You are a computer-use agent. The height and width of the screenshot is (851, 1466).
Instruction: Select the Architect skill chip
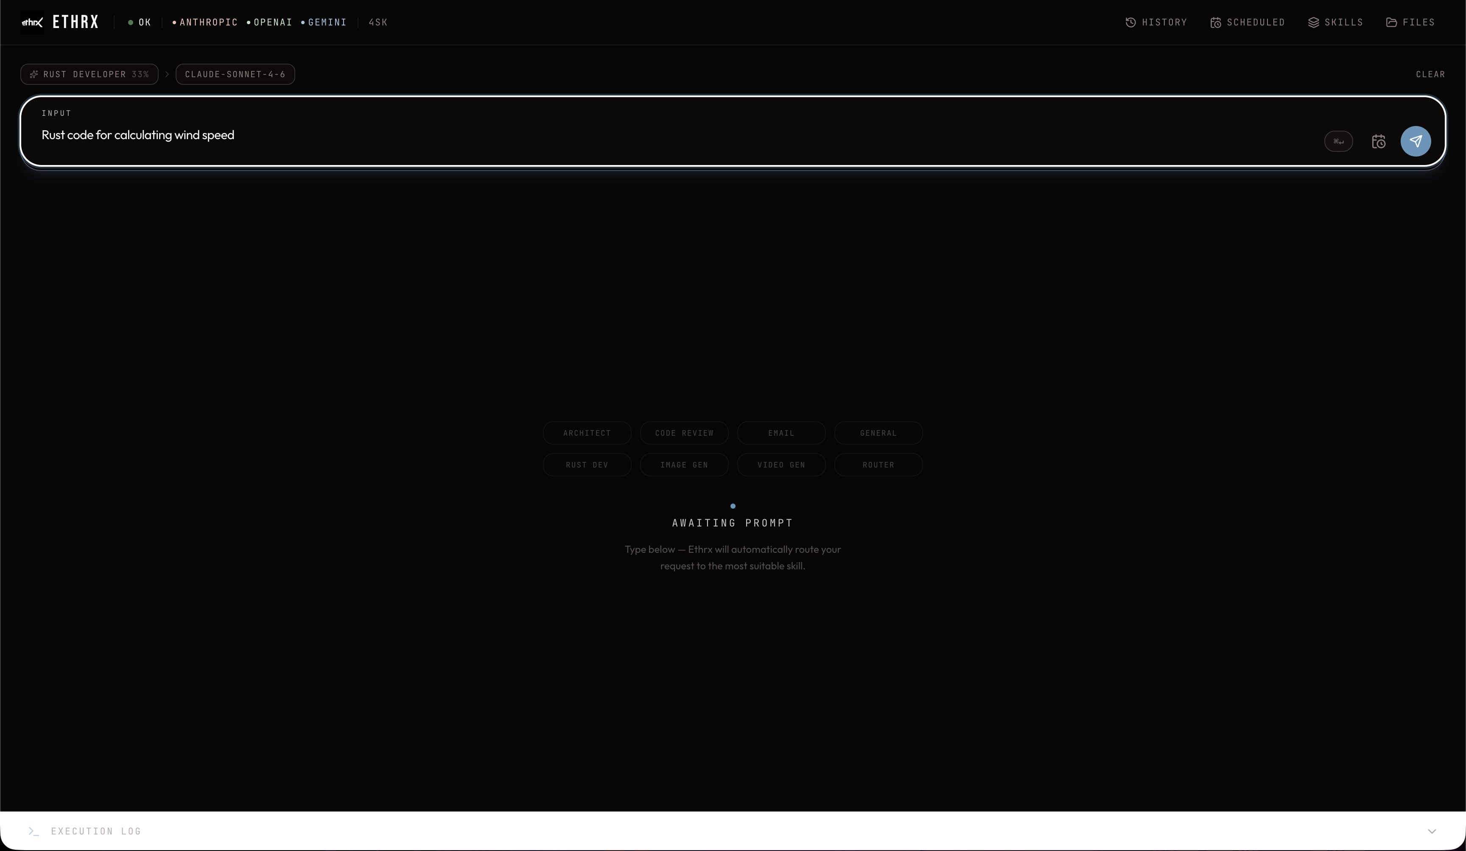click(587, 433)
